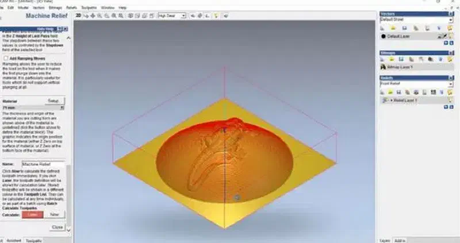Open the Bitmaps menu
This screenshot has width=460, height=243.
(55, 7)
